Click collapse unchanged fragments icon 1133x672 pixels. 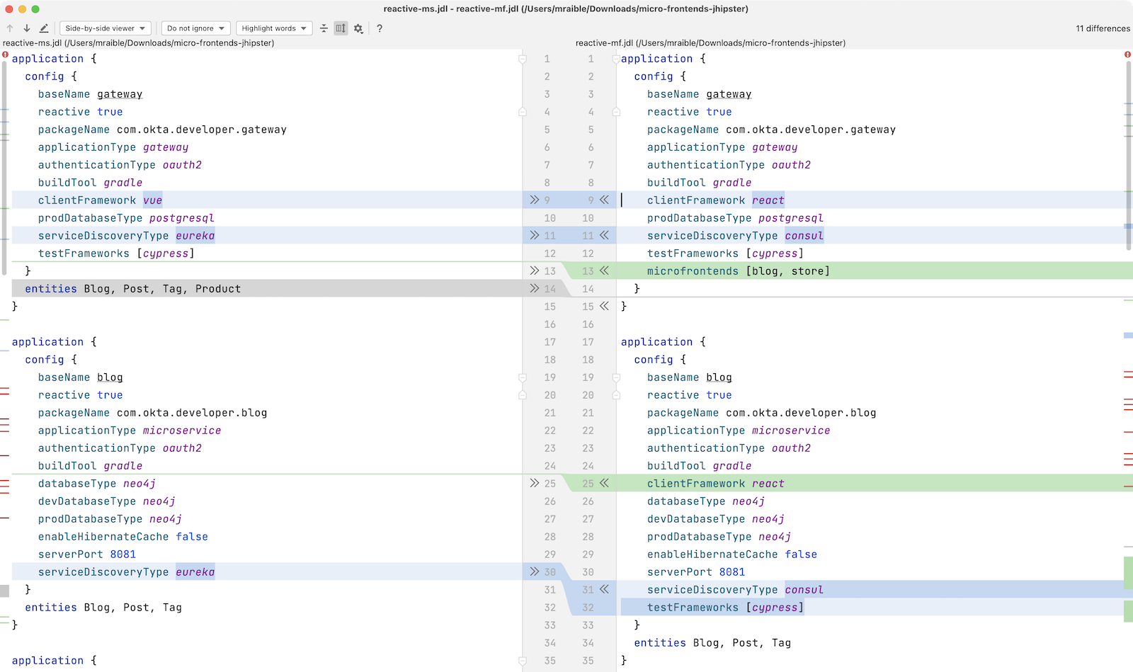324,28
